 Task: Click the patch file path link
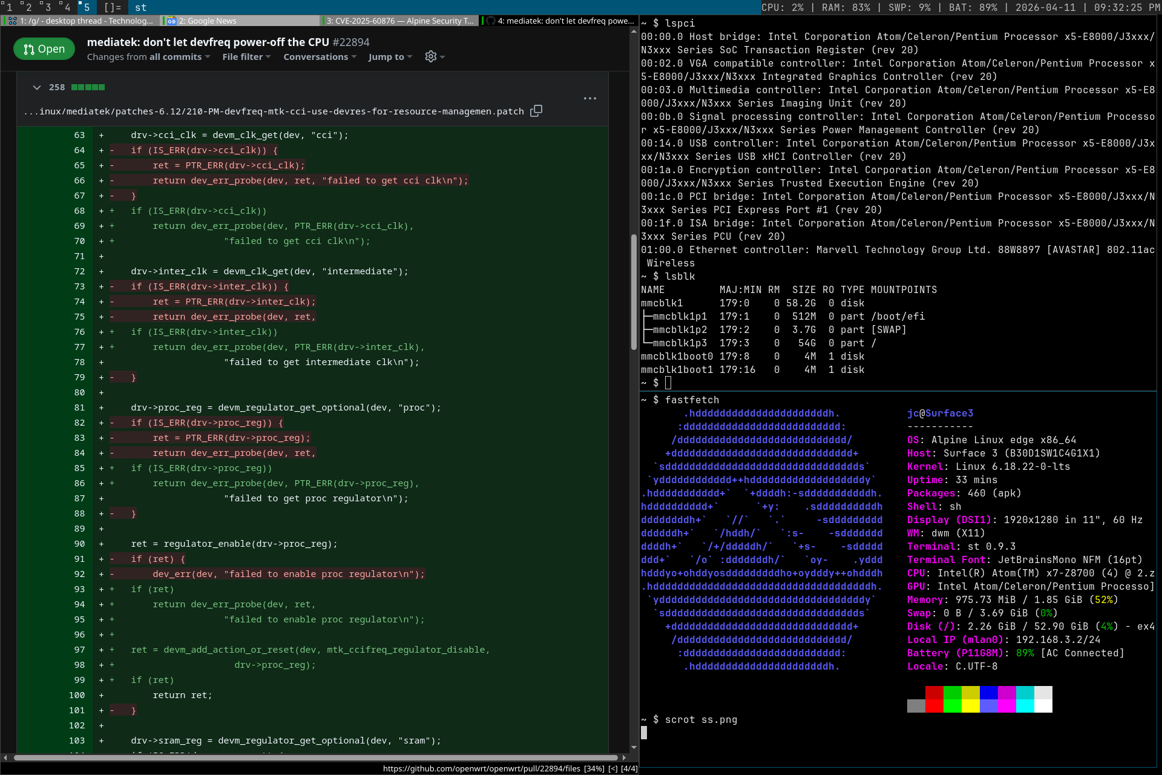coord(274,111)
